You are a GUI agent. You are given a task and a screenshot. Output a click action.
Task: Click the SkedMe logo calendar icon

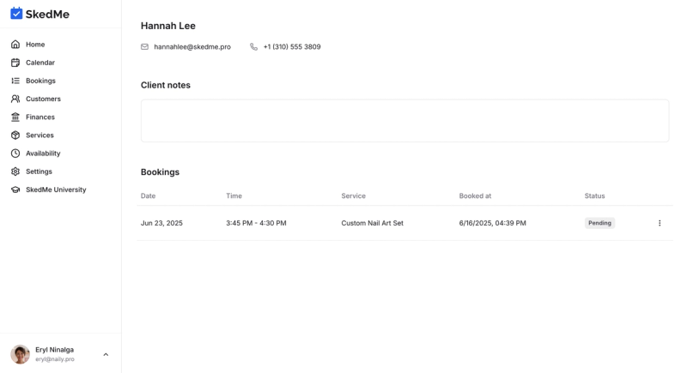coord(16,14)
